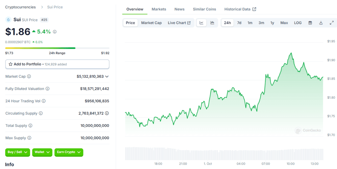Click the $1.73 range low value
337x169 pixels.
[x=9, y=53]
